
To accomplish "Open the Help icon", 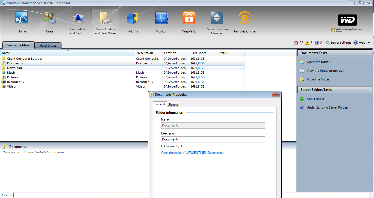I will 356,43.
